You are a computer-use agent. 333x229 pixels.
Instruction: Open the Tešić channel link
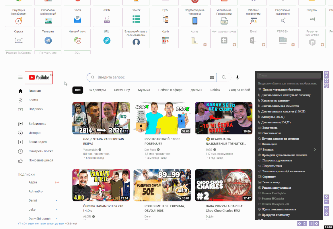[x=209, y=150]
